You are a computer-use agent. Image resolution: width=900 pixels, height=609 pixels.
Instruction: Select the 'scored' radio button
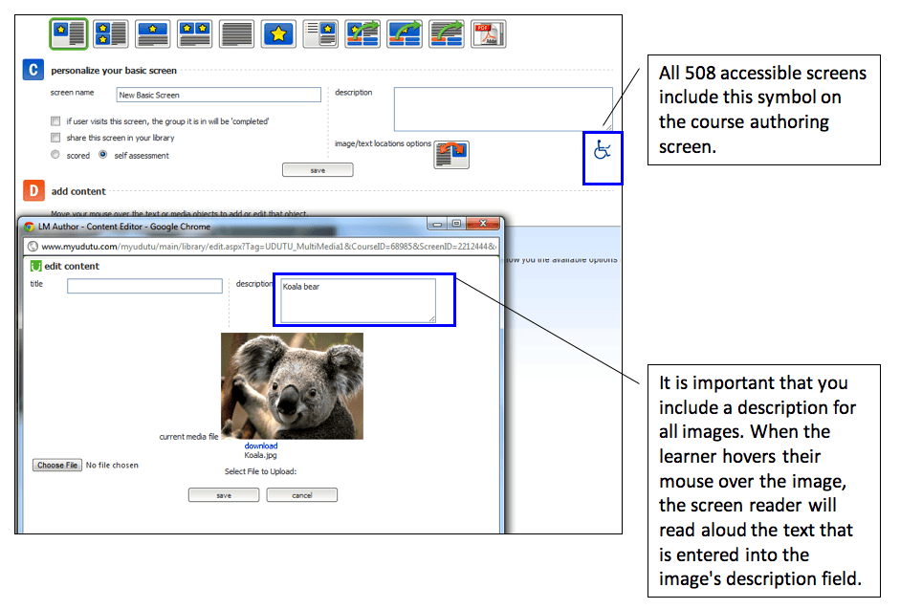tap(55, 155)
